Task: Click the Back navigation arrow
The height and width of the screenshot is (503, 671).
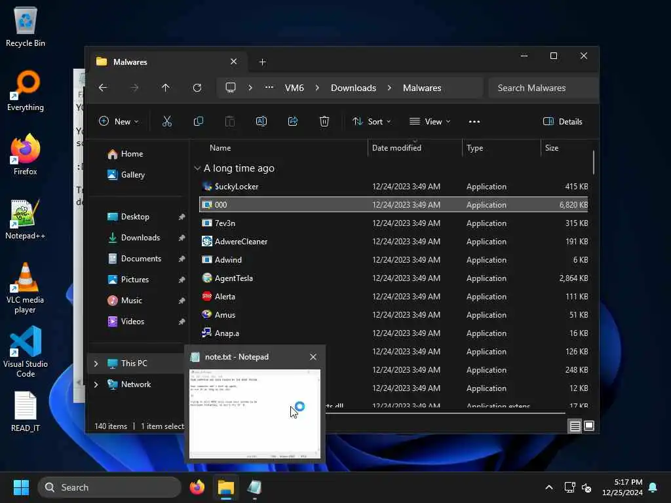Action: coord(103,88)
